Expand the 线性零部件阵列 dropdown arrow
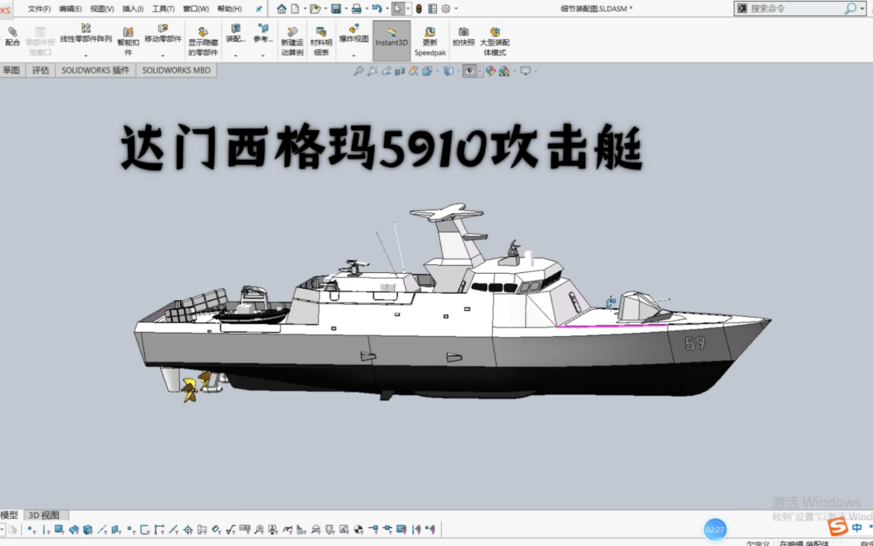This screenshot has height=546, width=873. 85,55
